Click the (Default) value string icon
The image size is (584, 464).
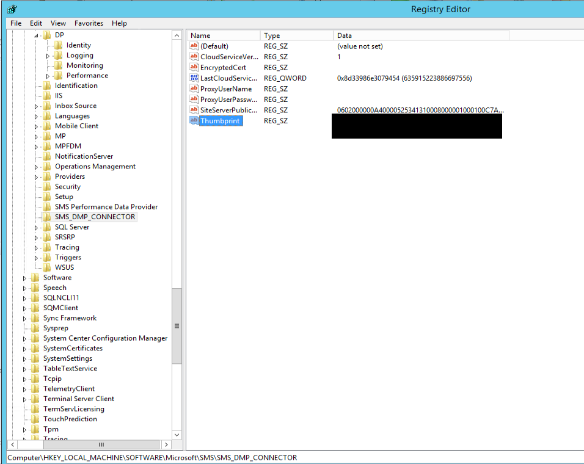click(194, 46)
